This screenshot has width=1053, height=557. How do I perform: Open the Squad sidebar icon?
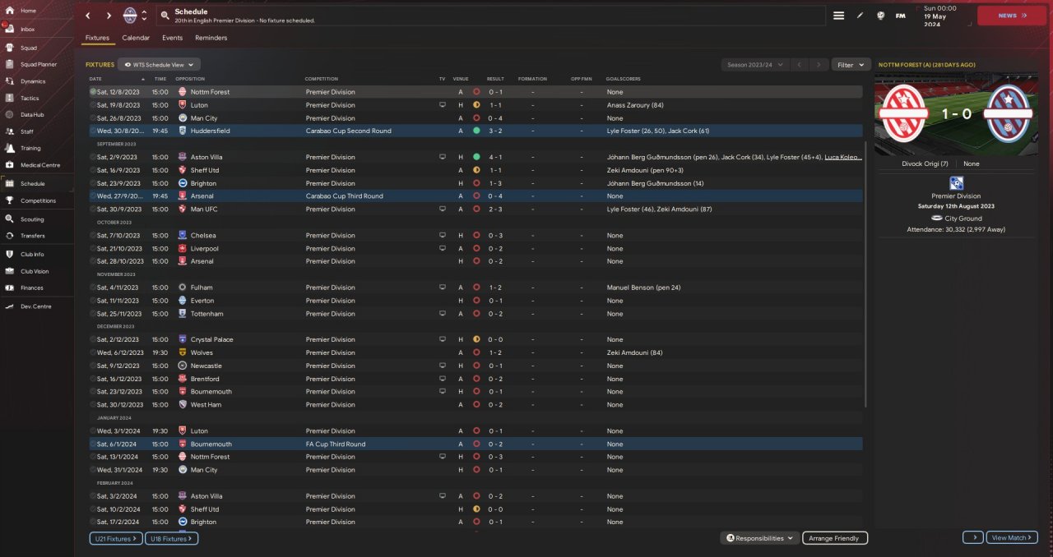tap(9, 46)
